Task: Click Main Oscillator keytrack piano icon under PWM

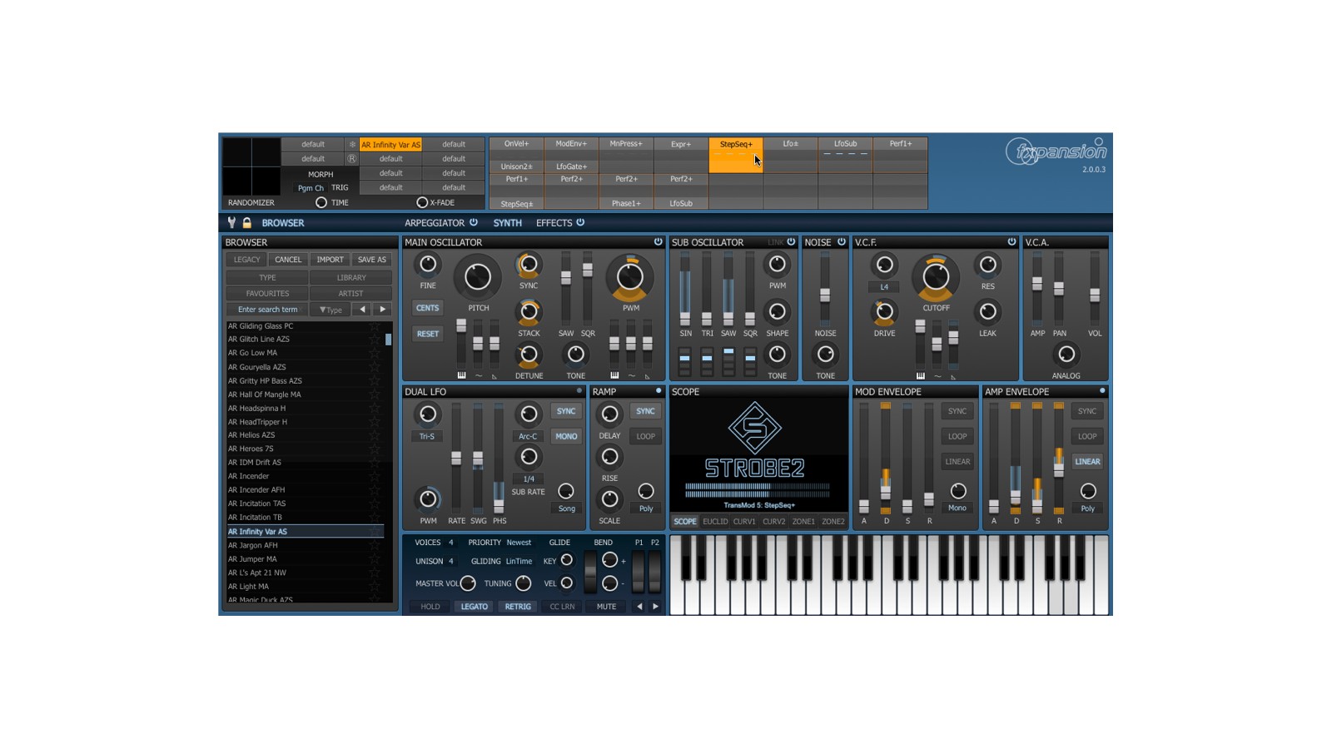Action: click(x=614, y=376)
